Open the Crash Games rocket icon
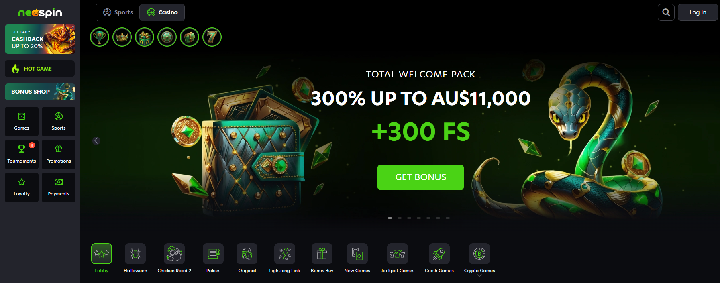 click(x=439, y=254)
